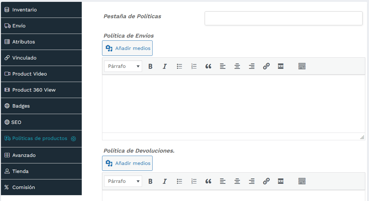The image size is (369, 201).
Task: Open the toolbar toggle in the Envíos editor
Action: tap(302, 66)
